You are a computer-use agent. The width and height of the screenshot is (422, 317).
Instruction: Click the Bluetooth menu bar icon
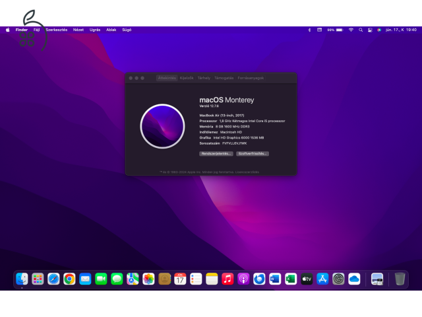click(309, 30)
